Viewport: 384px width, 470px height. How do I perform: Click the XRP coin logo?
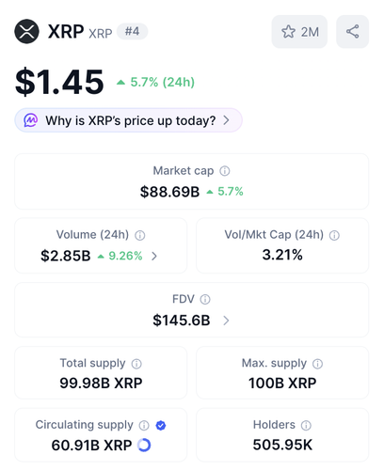(26, 31)
